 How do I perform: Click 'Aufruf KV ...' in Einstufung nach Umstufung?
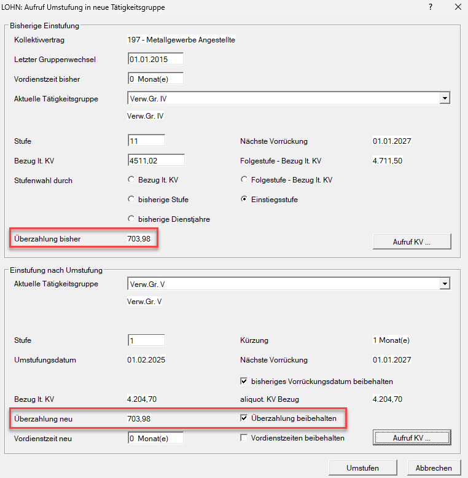pyautogui.click(x=411, y=437)
